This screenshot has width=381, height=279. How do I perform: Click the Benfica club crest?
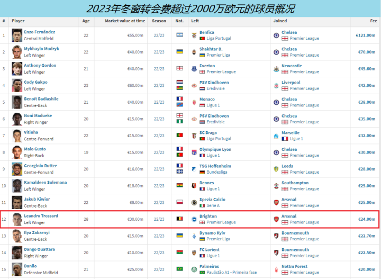(x=194, y=35)
